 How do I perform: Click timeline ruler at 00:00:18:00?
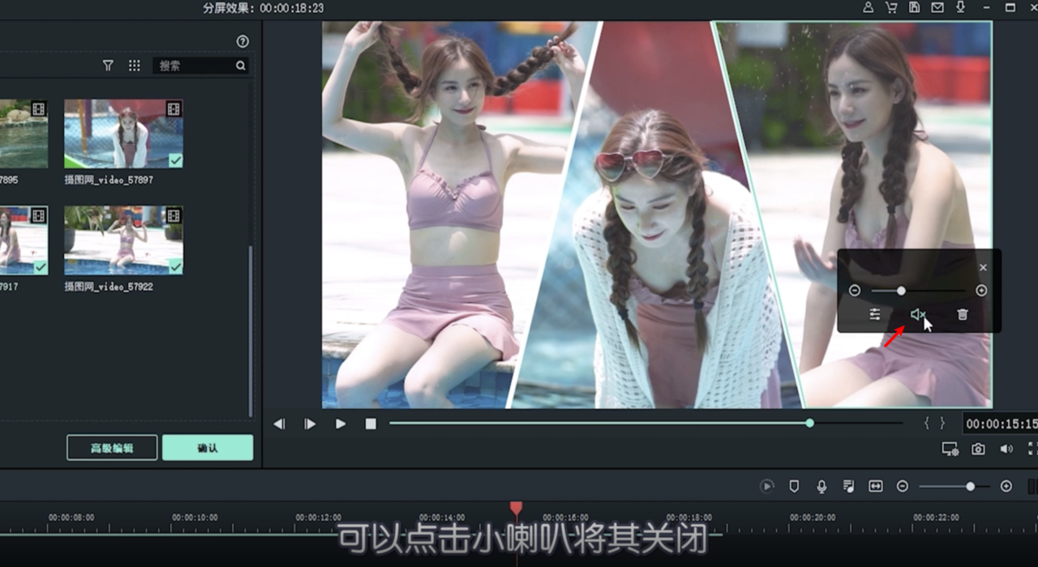(x=689, y=517)
